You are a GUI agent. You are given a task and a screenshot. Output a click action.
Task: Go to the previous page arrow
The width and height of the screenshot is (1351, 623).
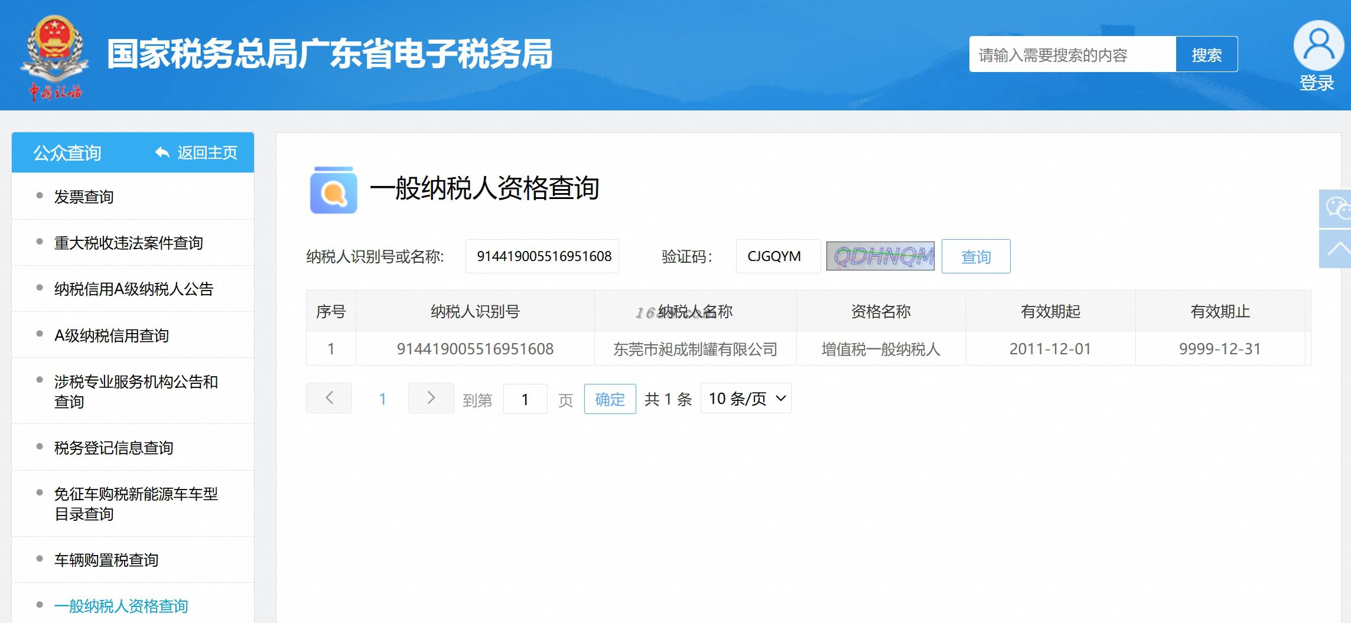(x=329, y=398)
